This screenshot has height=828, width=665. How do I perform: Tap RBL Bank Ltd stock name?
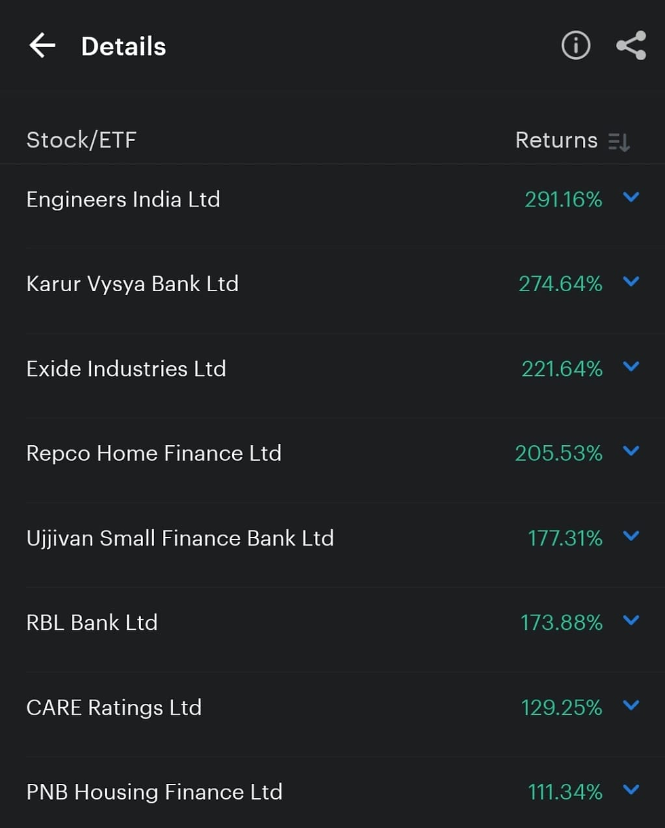click(92, 622)
